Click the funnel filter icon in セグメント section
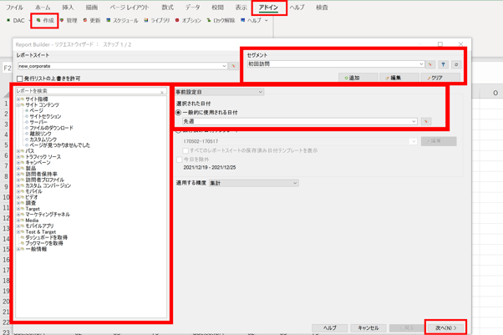503x335 pixels. point(444,64)
